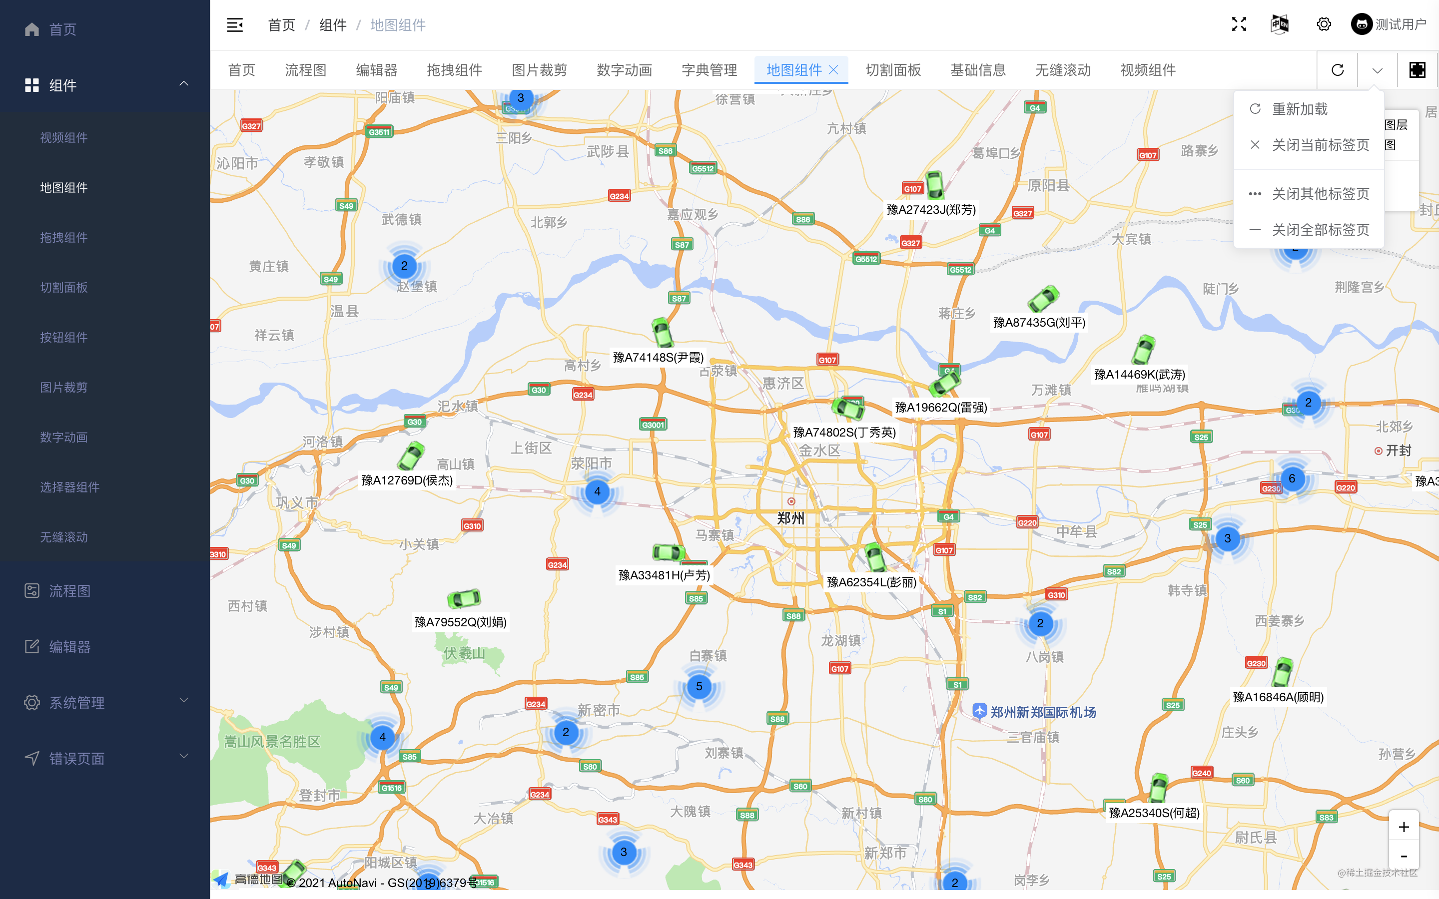
Task: Collapse the sidebar with hamburger icon
Action: (235, 25)
